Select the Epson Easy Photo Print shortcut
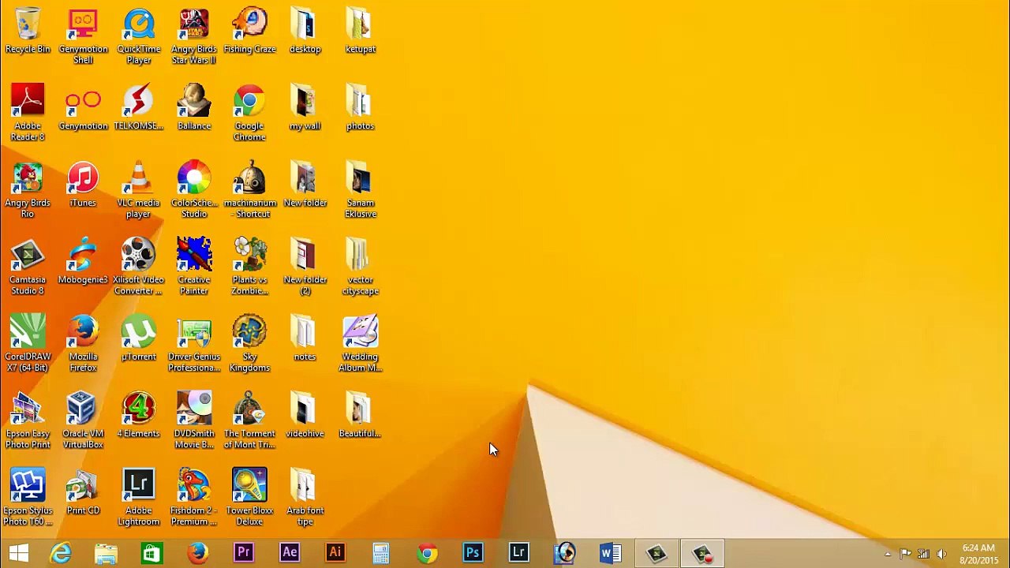Viewport: 1010px width, 568px height. 28,421
